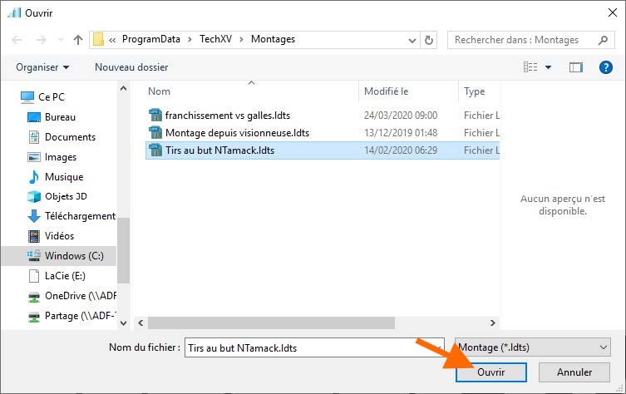Viewport: 626px width, 394px height.
Task: Open the view options dropdown arrow
Action: click(547, 66)
